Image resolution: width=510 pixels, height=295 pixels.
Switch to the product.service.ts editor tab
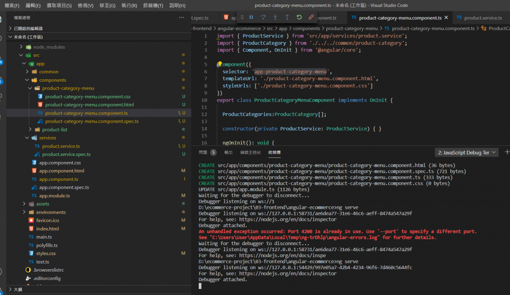pyautogui.click(x=483, y=18)
